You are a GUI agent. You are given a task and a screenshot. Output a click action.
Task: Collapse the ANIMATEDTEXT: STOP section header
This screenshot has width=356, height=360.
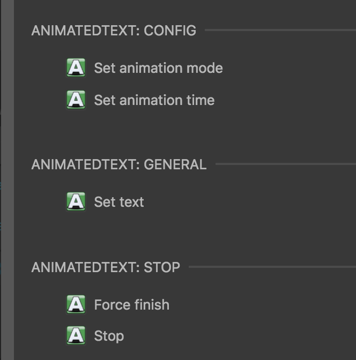(106, 267)
